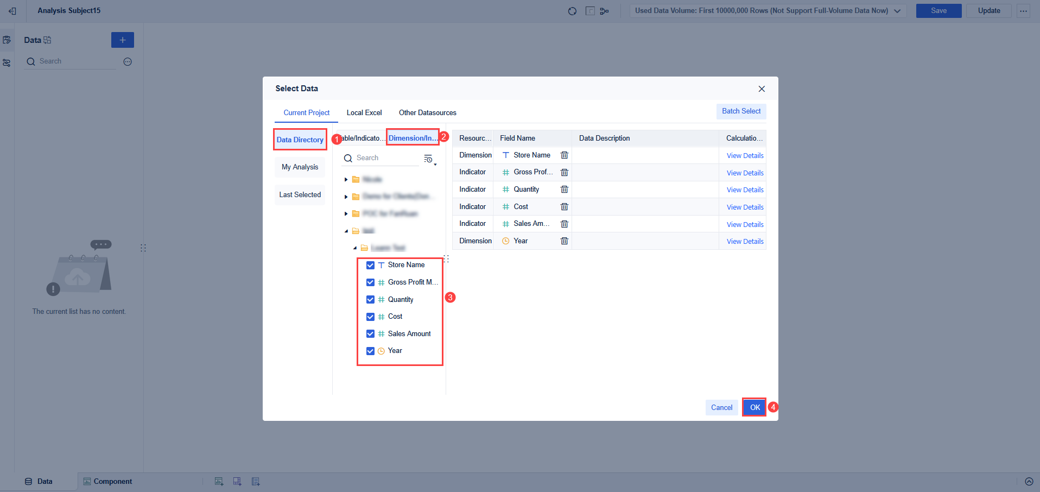Screen dimensions: 1040x492
Task: Delete the Sales Amount indicator row
Action: click(x=565, y=224)
